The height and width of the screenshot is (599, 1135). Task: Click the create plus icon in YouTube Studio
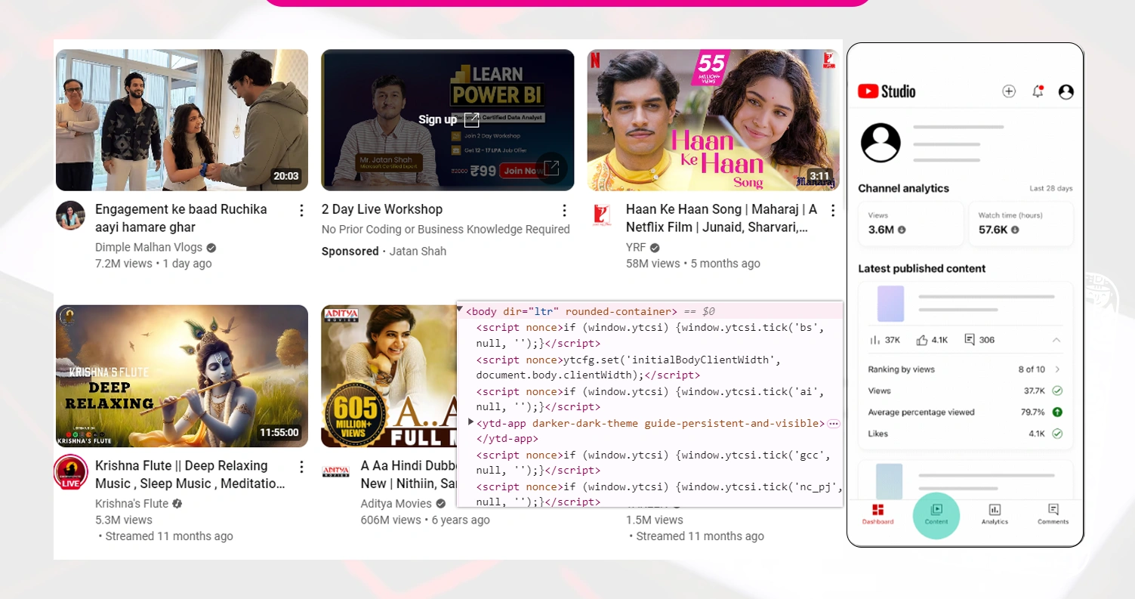coord(1009,91)
